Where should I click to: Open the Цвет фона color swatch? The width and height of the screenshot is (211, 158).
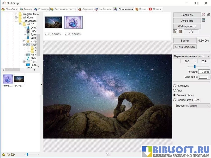click(204, 77)
